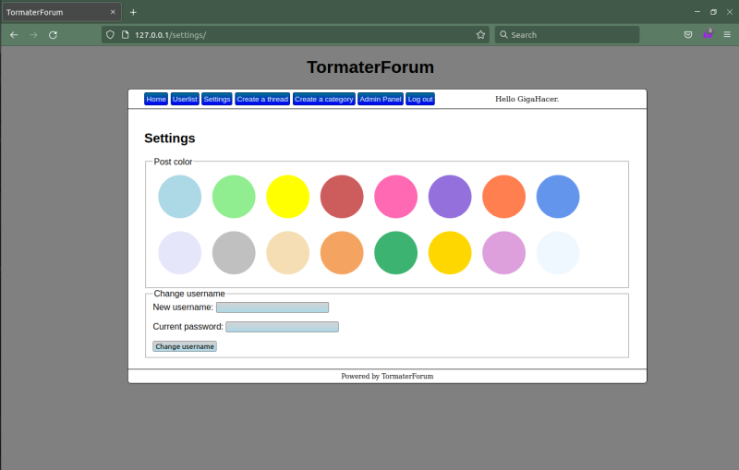Click the New username input field

coord(273,307)
